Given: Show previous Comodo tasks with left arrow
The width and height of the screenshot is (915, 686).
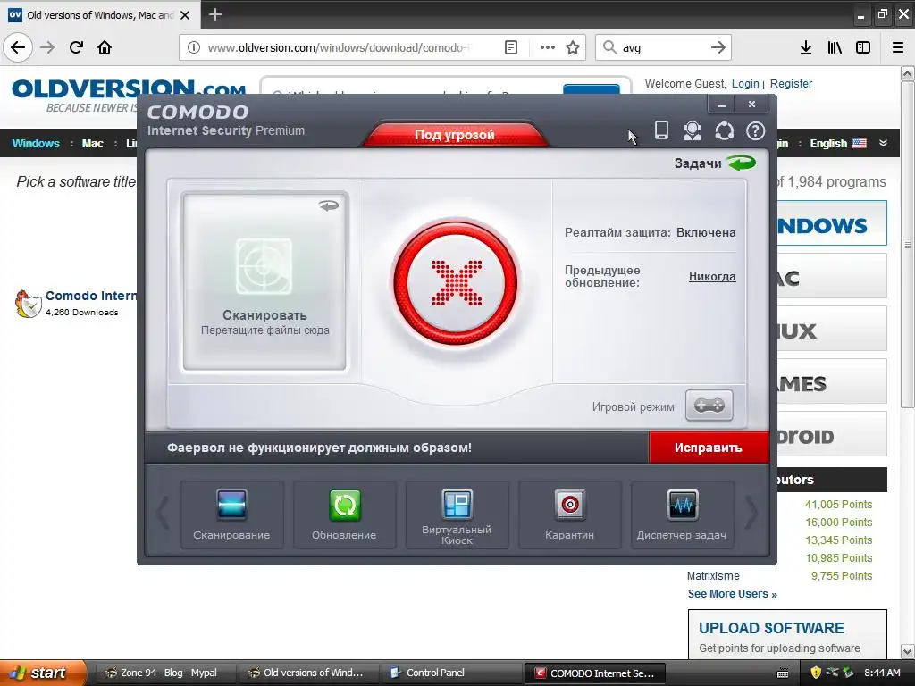Looking at the screenshot, I should pyautogui.click(x=163, y=514).
